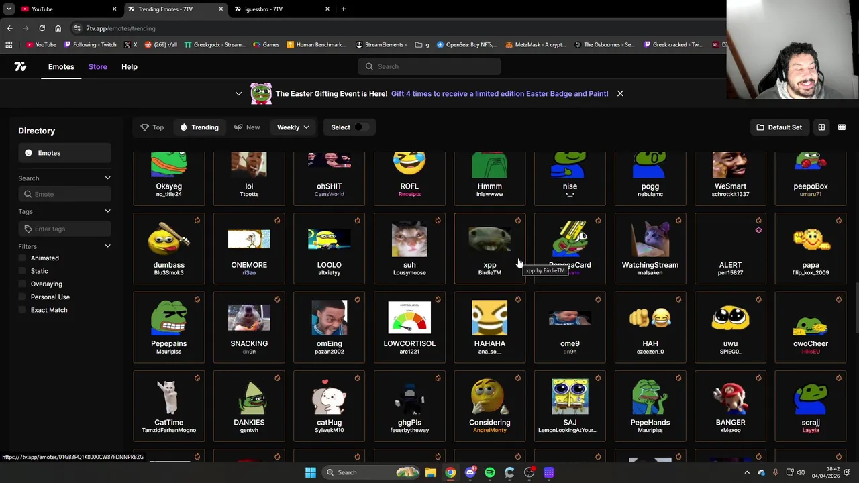Check the Exact Match filter
Image resolution: width=859 pixels, height=483 pixels.
(x=22, y=310)
